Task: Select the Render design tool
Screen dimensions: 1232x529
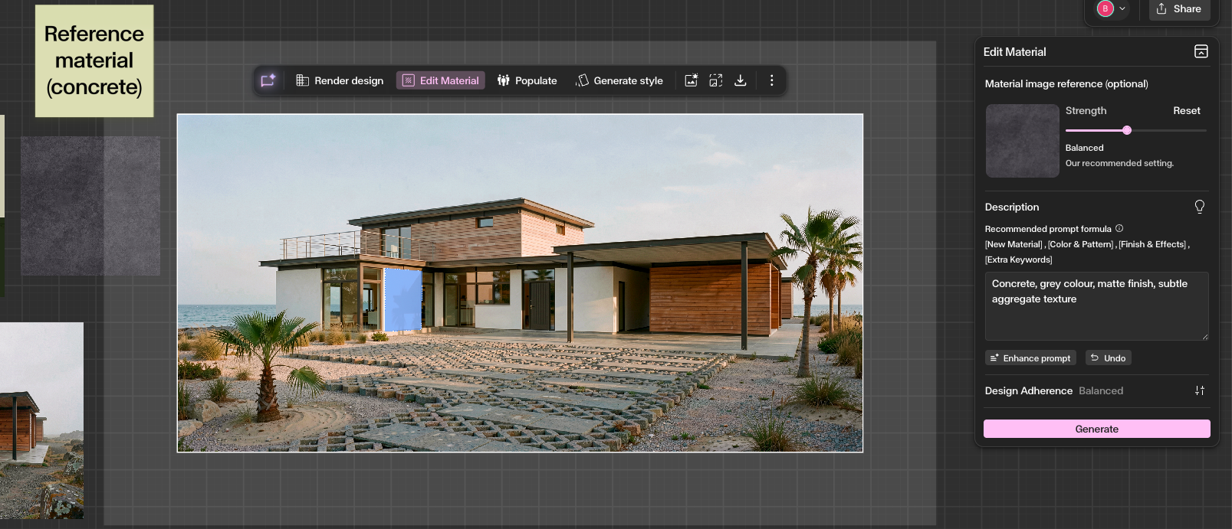Action: pyautogui.click(x=340, y=80)
